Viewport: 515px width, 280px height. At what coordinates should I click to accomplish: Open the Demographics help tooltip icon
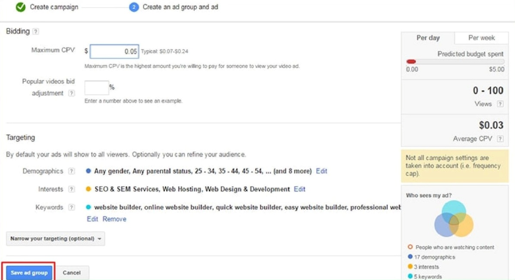[x=71, y=171]
